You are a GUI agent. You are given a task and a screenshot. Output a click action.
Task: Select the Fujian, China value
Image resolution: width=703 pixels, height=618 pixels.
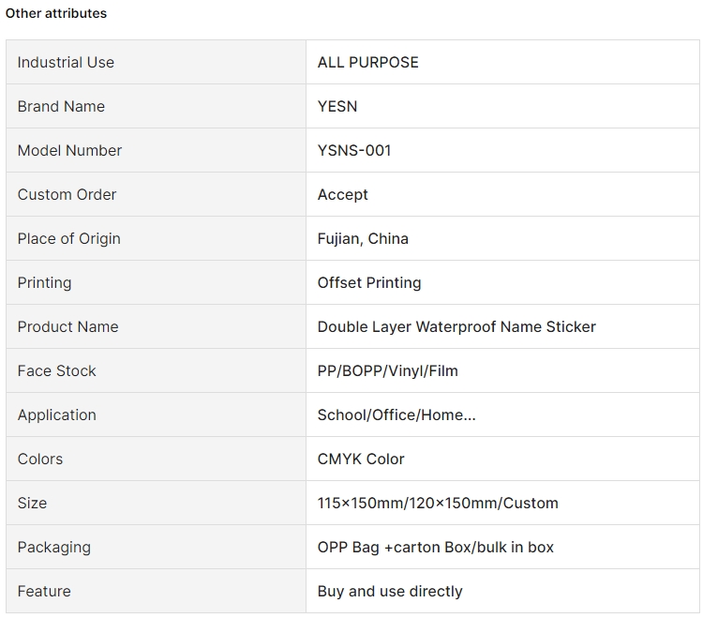pos(363,238)
